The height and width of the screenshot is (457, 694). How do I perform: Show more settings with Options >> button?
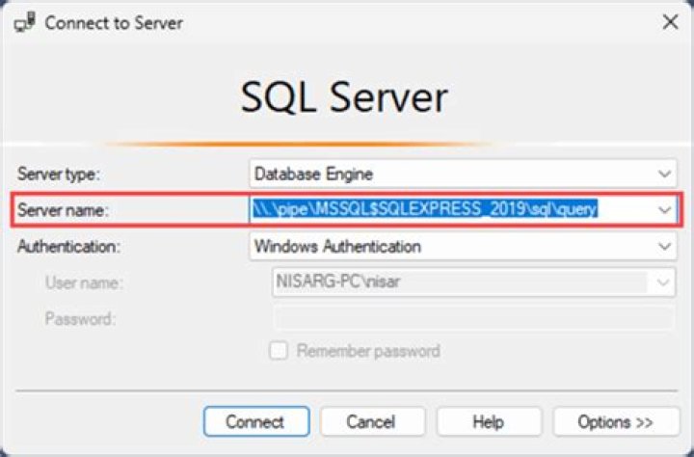click(x=616, y=421)
